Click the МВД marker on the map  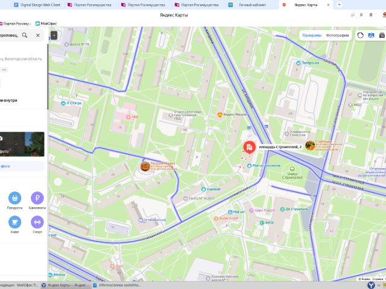350,105
